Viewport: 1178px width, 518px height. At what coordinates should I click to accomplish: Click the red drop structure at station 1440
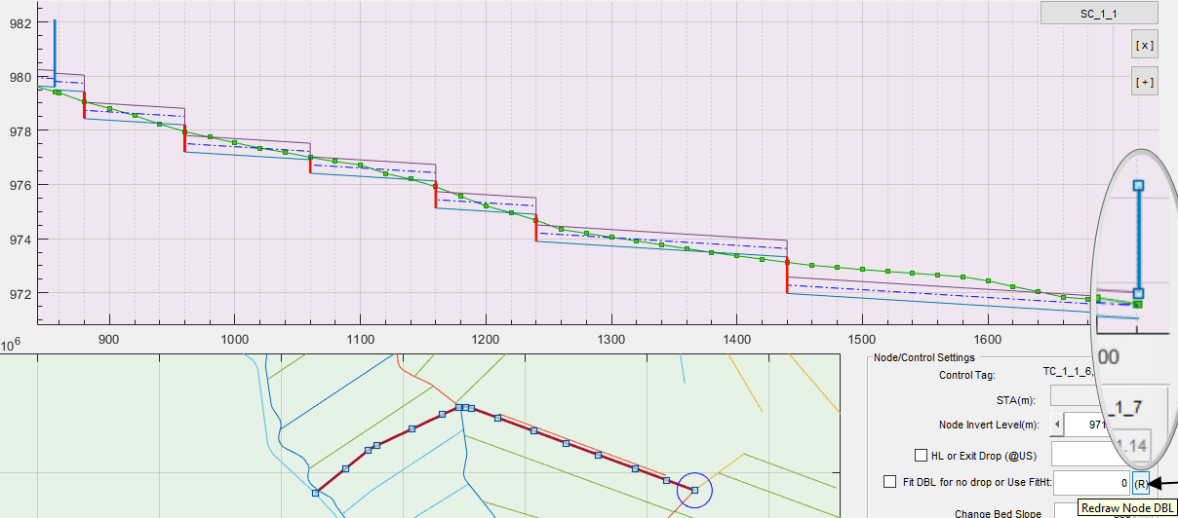(787, 277)
